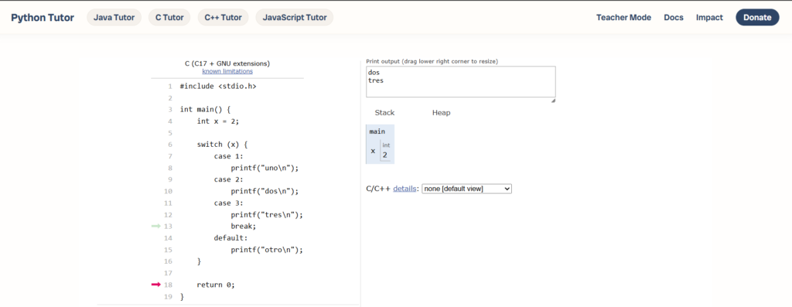792x307 pixels.
Task: Click the C (C17 + GNU extensions) title
Action: [227, 63]
